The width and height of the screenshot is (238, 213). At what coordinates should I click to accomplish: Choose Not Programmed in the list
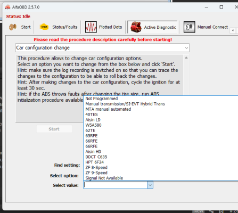click(102, 99)
